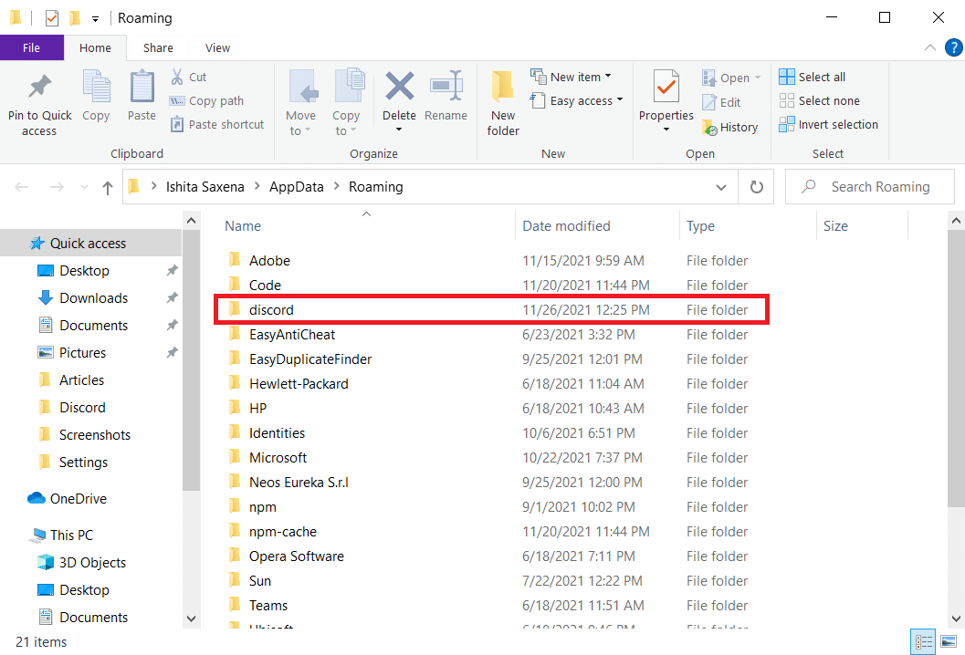Image resolution: width=965 pixels, height=655 pixels.
Task: Click the Paste icon in Clipboard group
Action: tap(142, 88)
